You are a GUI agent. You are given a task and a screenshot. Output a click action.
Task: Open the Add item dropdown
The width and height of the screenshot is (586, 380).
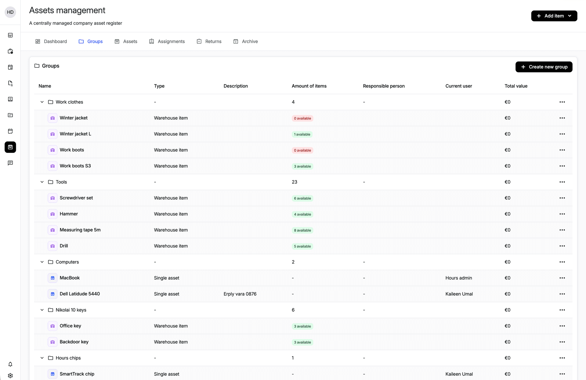[554, 16]
